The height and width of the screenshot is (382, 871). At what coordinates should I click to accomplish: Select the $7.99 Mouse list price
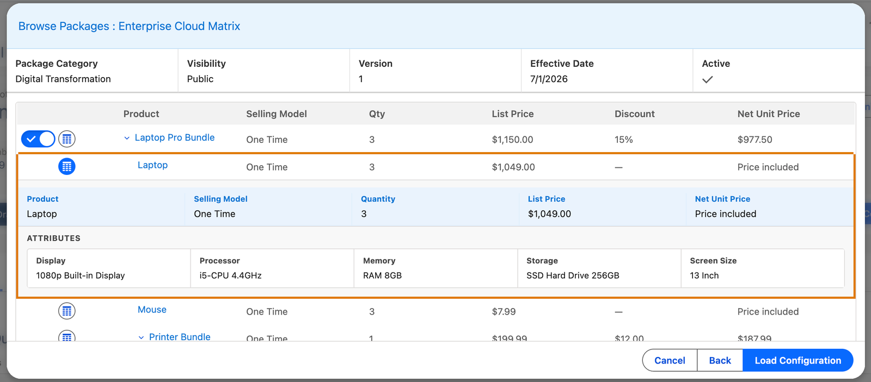504,312
